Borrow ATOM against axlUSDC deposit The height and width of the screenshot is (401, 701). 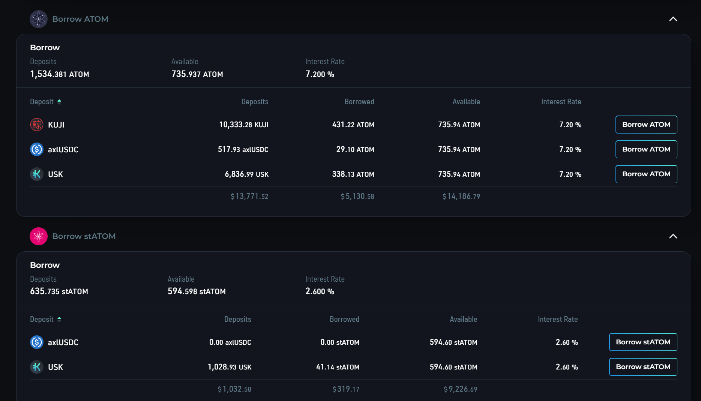pos(646,149)
